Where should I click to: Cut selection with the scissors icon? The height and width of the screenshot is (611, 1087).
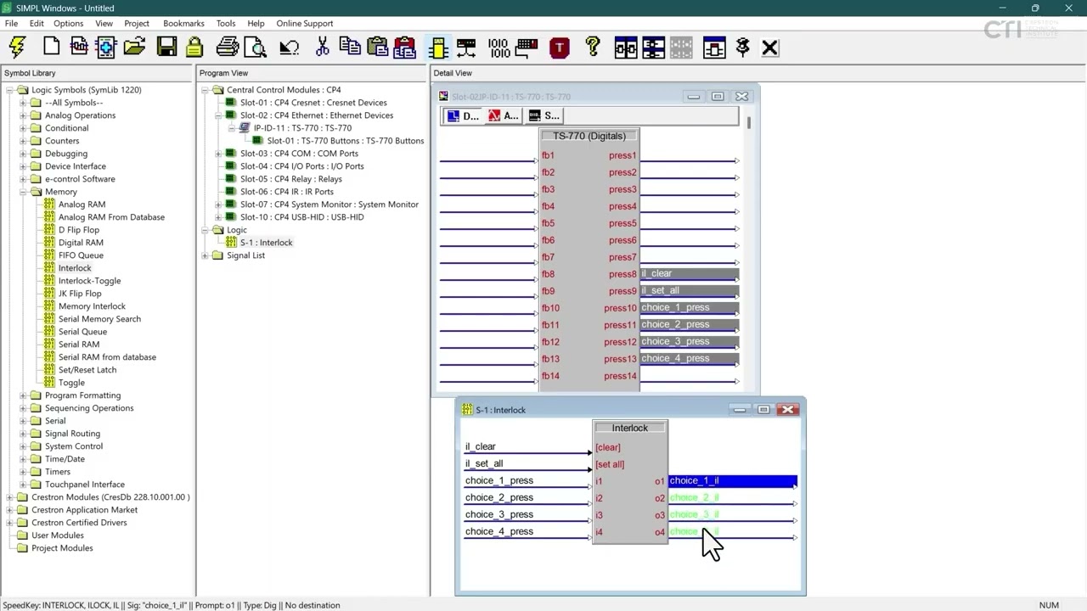(322, 48)
